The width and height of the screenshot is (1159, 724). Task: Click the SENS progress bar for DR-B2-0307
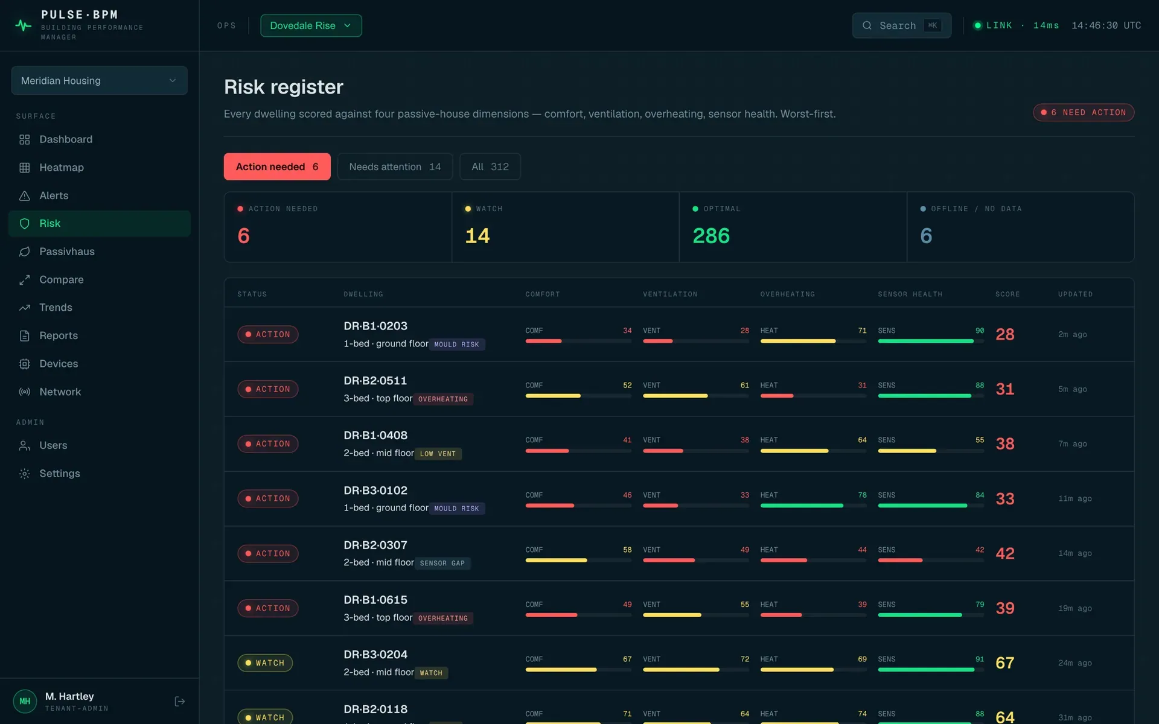931,560
